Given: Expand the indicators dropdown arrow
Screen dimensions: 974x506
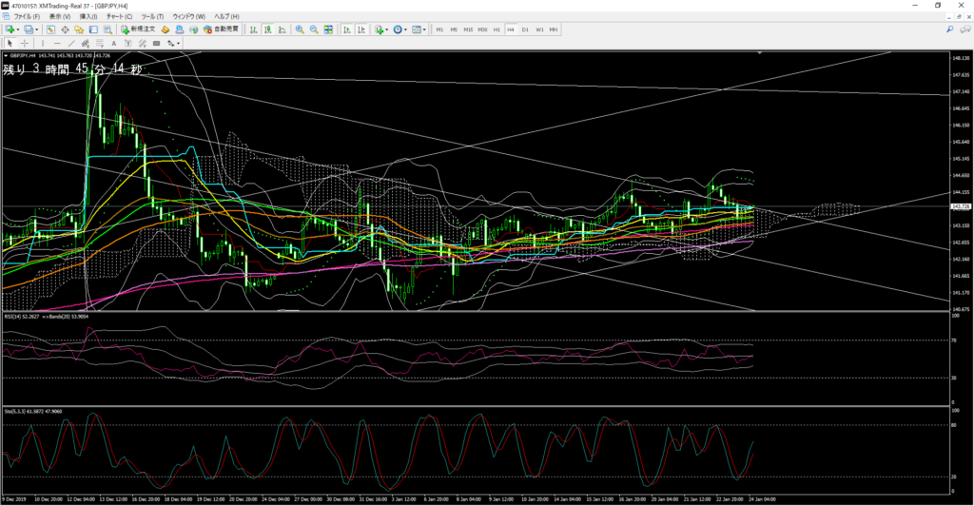Looking at the screenshot, I should (386, 29).
